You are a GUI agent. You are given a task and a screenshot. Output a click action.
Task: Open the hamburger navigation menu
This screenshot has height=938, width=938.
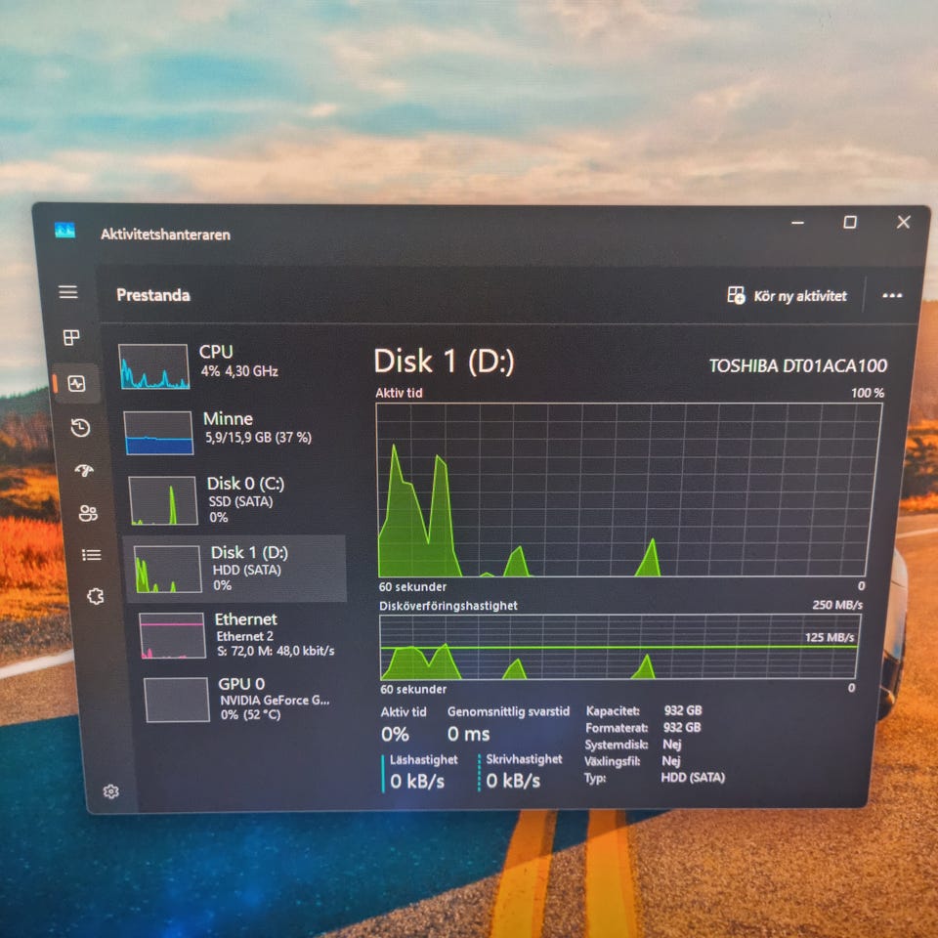(x=68, y=292)
